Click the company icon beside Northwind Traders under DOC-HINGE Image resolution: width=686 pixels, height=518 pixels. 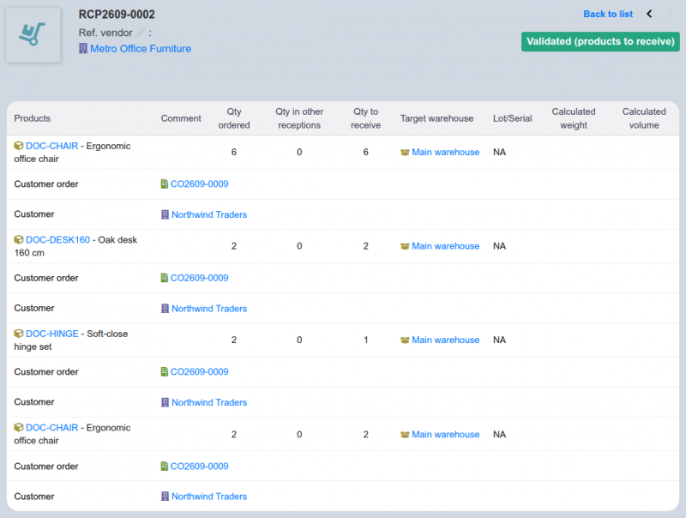coord(165,402)
